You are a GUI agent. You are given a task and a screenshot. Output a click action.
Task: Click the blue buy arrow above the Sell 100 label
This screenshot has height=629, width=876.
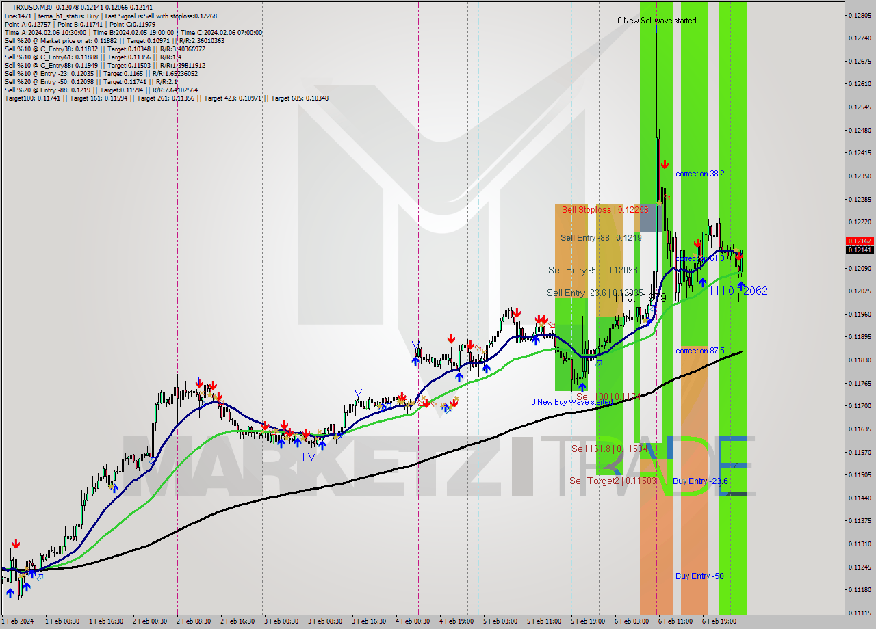(x=582, y=387)
